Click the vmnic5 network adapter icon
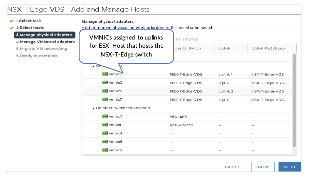The width and height of the screenshot is (310, 178). pyautogui.click(x=105, y=142)
